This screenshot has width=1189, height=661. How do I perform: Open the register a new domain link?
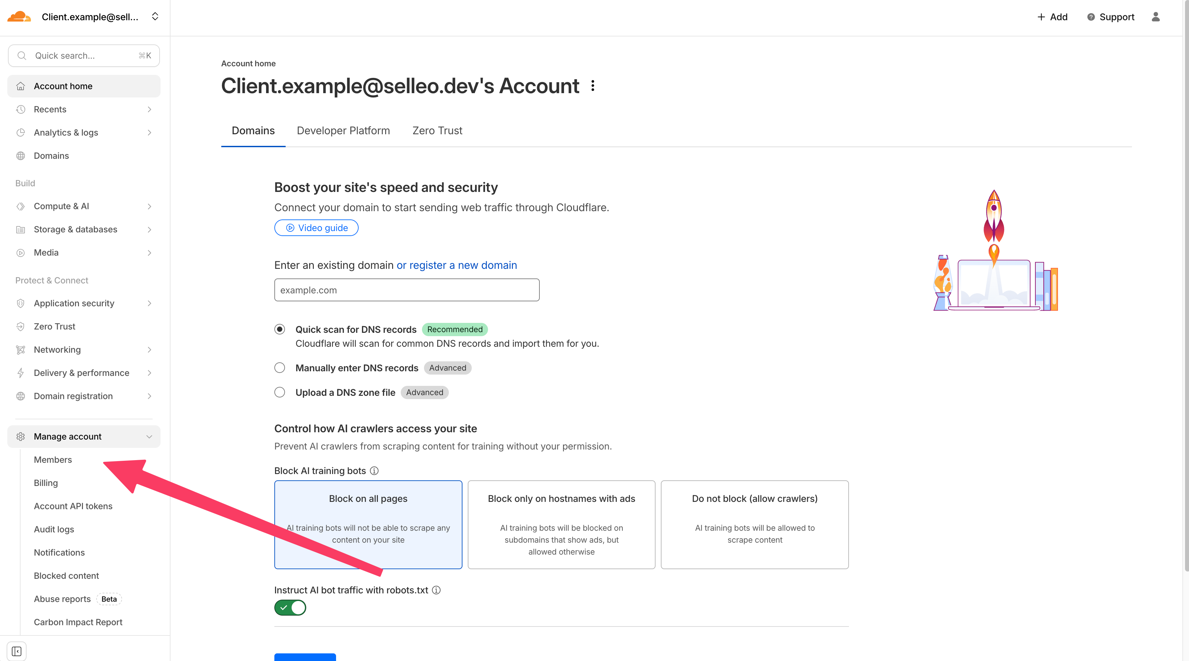[x=456, y=265]
